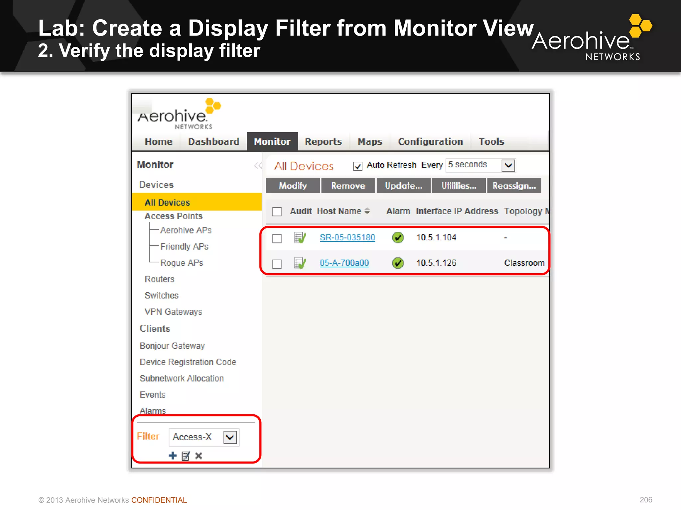
Task: Click the Devices section heading
Action: (156, 185)
